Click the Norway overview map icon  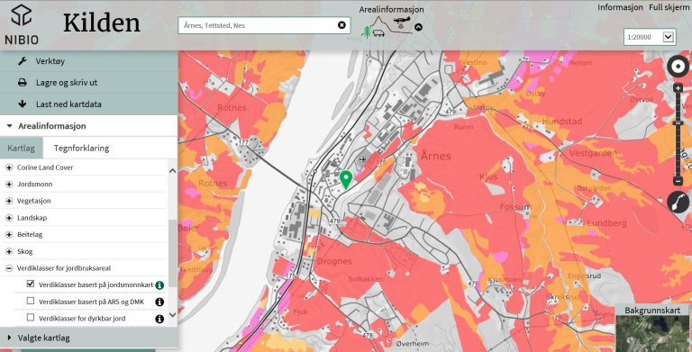[x=678, y=203]
